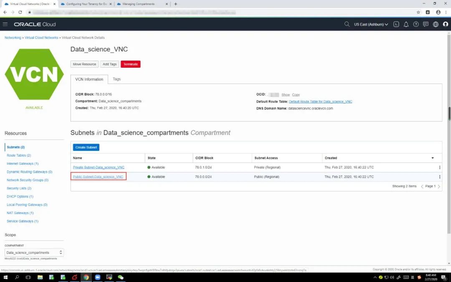This screenshot has height=282, width=451.
Task: Toggle sort order arrow in Created column
Action: 433,158
